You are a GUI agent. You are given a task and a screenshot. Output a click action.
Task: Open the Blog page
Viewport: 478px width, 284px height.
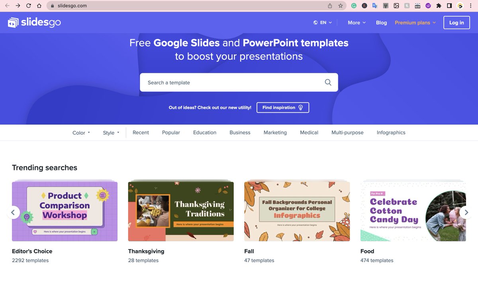(x=381, y=23)
